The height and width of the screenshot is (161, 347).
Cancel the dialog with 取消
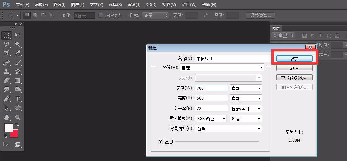pyautogui.click(x=294, y=68)
